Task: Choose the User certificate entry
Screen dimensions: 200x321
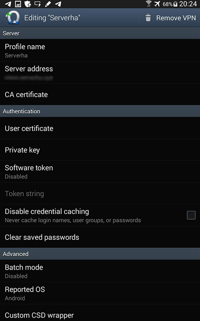Action: pyautogui.click(x=100, y=128)
